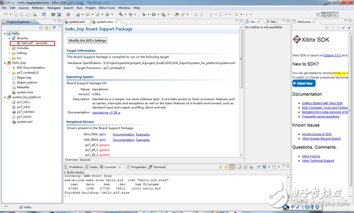This screenshot has width=354, height=213.
Task: Open the Xilinx Tools menu
Action: coord(107,8)
